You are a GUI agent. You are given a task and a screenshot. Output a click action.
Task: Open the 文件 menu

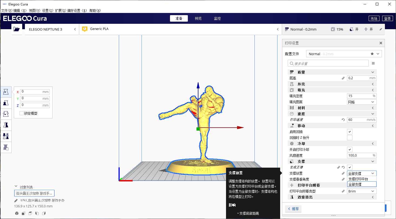(7, 11)
